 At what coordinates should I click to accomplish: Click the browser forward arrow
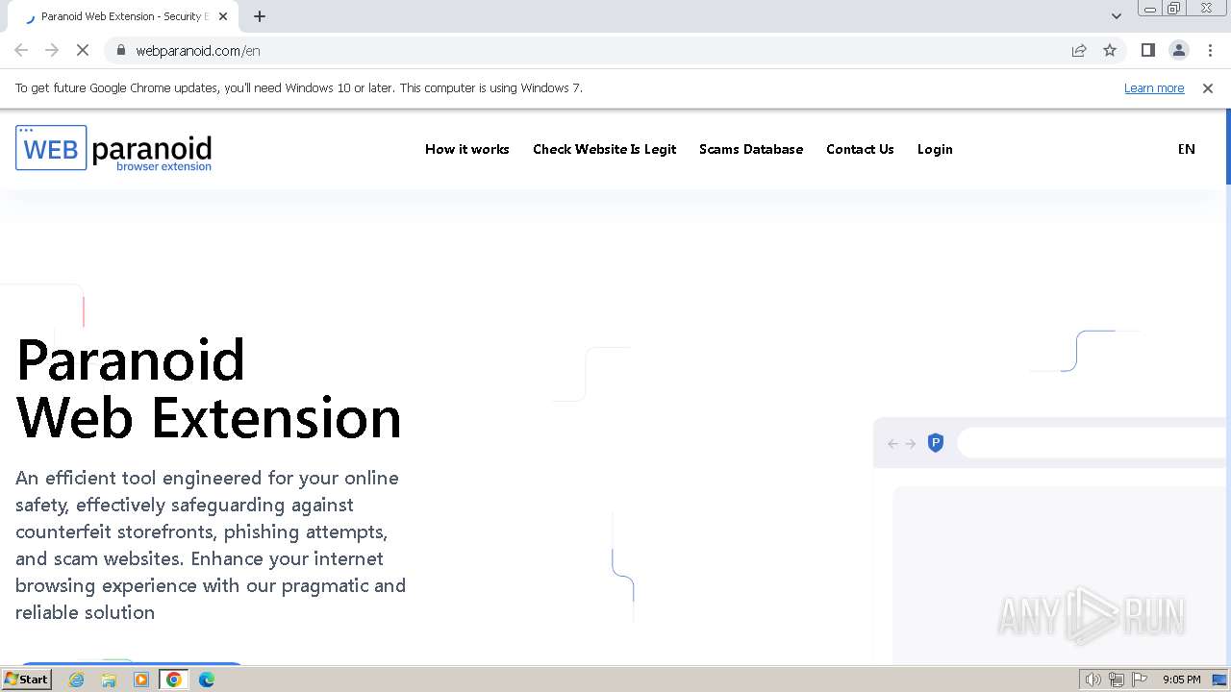(x=52, y=50)
